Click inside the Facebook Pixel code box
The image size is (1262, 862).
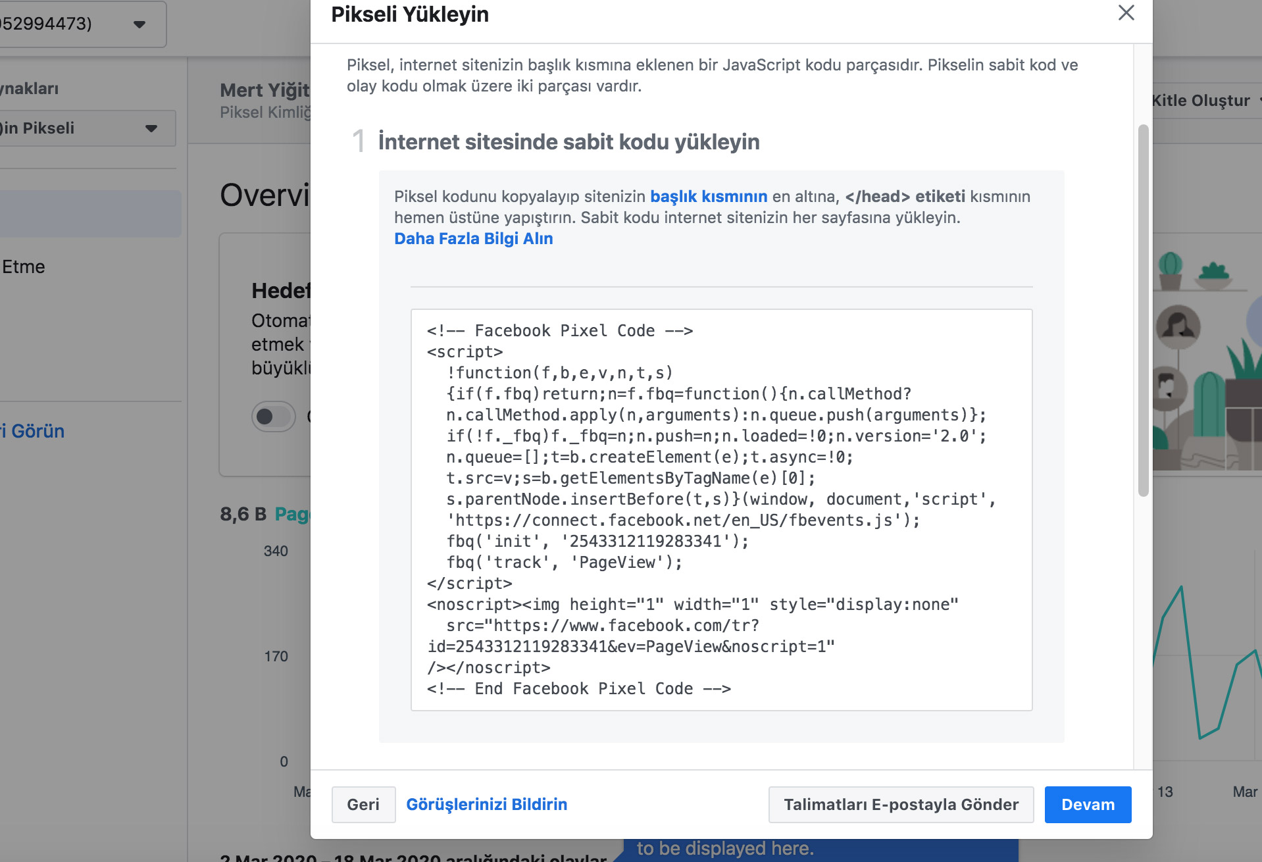(x=721, y=509)
